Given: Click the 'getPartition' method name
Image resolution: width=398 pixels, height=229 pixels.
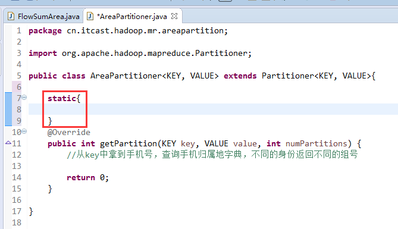Looking at the screenshot, I should tap(129, 144).
